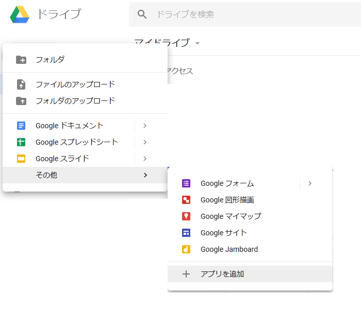Click the new folder icon with plus
361x309 pixels.
point(21,60)
